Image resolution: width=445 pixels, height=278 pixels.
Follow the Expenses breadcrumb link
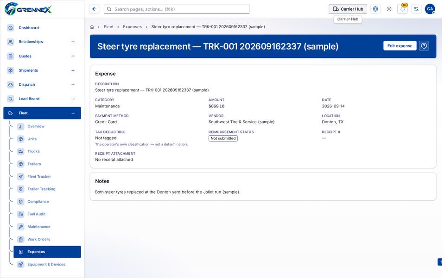coord(132,27)
